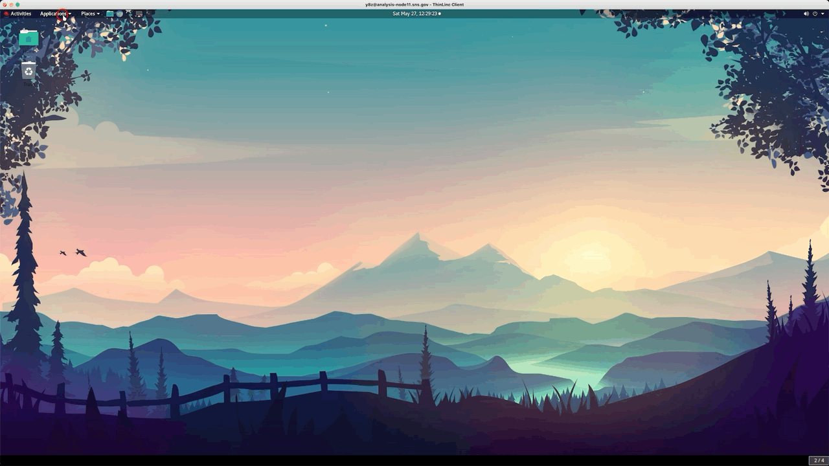Image resolution: width=829 pixels, height=466 pixels.
Task: Expand the arrow next to Applications
Action: (70, 14)
